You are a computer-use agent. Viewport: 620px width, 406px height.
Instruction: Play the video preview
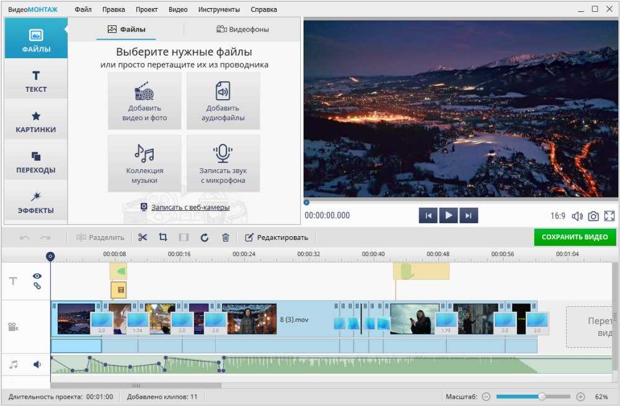[x=448, y=216]
